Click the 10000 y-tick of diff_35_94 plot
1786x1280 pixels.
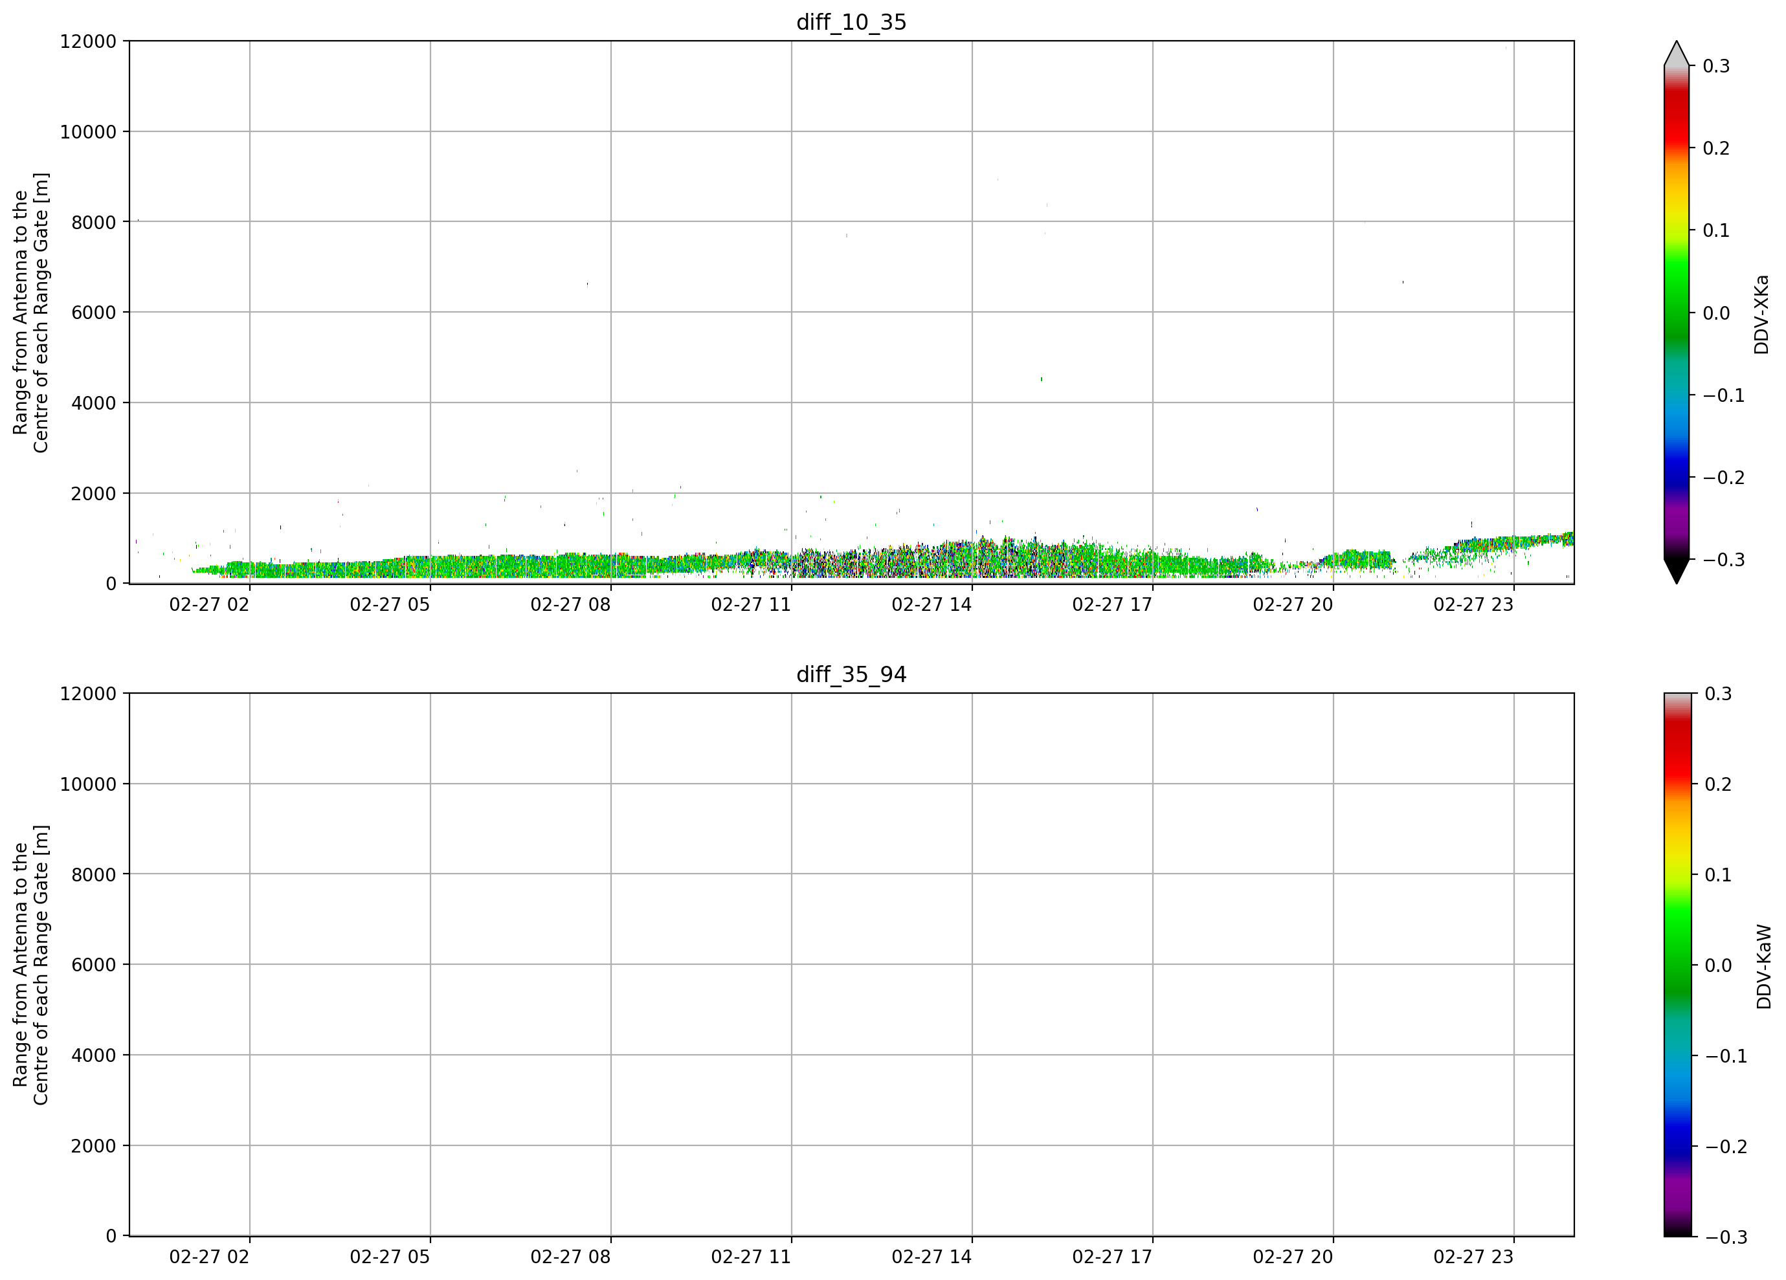click(x=88, y=785)
